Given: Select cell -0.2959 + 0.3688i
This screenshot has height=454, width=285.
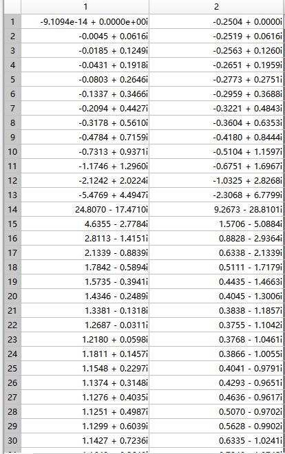Looking at the screenshot, I should 216,94.
